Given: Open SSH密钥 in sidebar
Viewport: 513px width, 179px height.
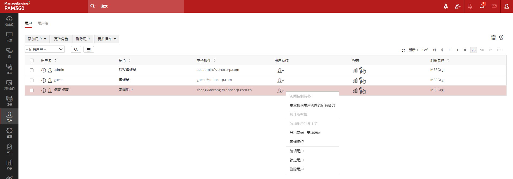Looking at the screenshot, I should (x=9, y=85).
